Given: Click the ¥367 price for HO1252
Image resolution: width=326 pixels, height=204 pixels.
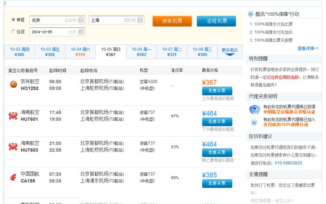Looking at the screenshot, I should pyautogui.click(x=209, y=82).
